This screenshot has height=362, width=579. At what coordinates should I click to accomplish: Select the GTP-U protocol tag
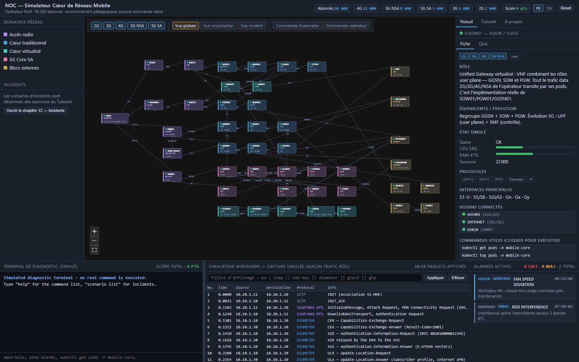click(x=468, y=179)
